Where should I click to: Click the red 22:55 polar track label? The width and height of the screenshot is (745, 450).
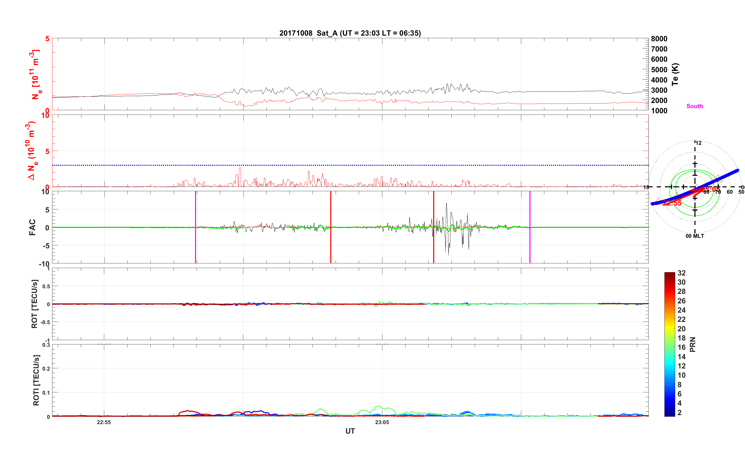[672, 203]
